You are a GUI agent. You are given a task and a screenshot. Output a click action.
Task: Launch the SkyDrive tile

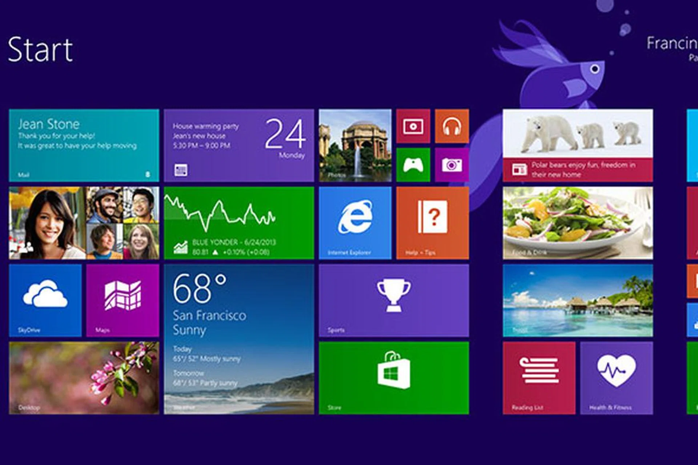pyautogui.click(x=45, y=300)
